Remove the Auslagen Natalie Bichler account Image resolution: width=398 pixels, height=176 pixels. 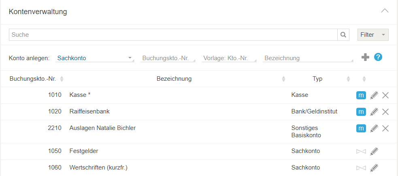(x=385, y=128)
